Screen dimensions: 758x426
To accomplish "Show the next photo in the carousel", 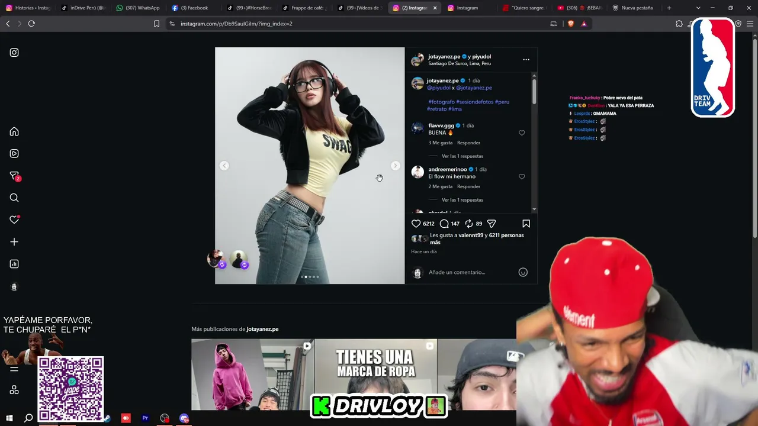I will 395,166.
